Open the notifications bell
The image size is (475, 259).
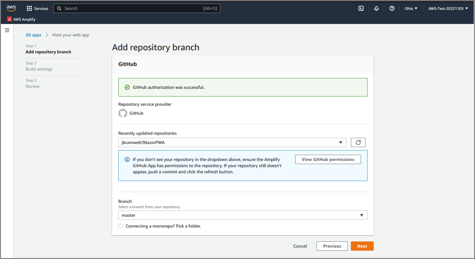click(376, 8)
